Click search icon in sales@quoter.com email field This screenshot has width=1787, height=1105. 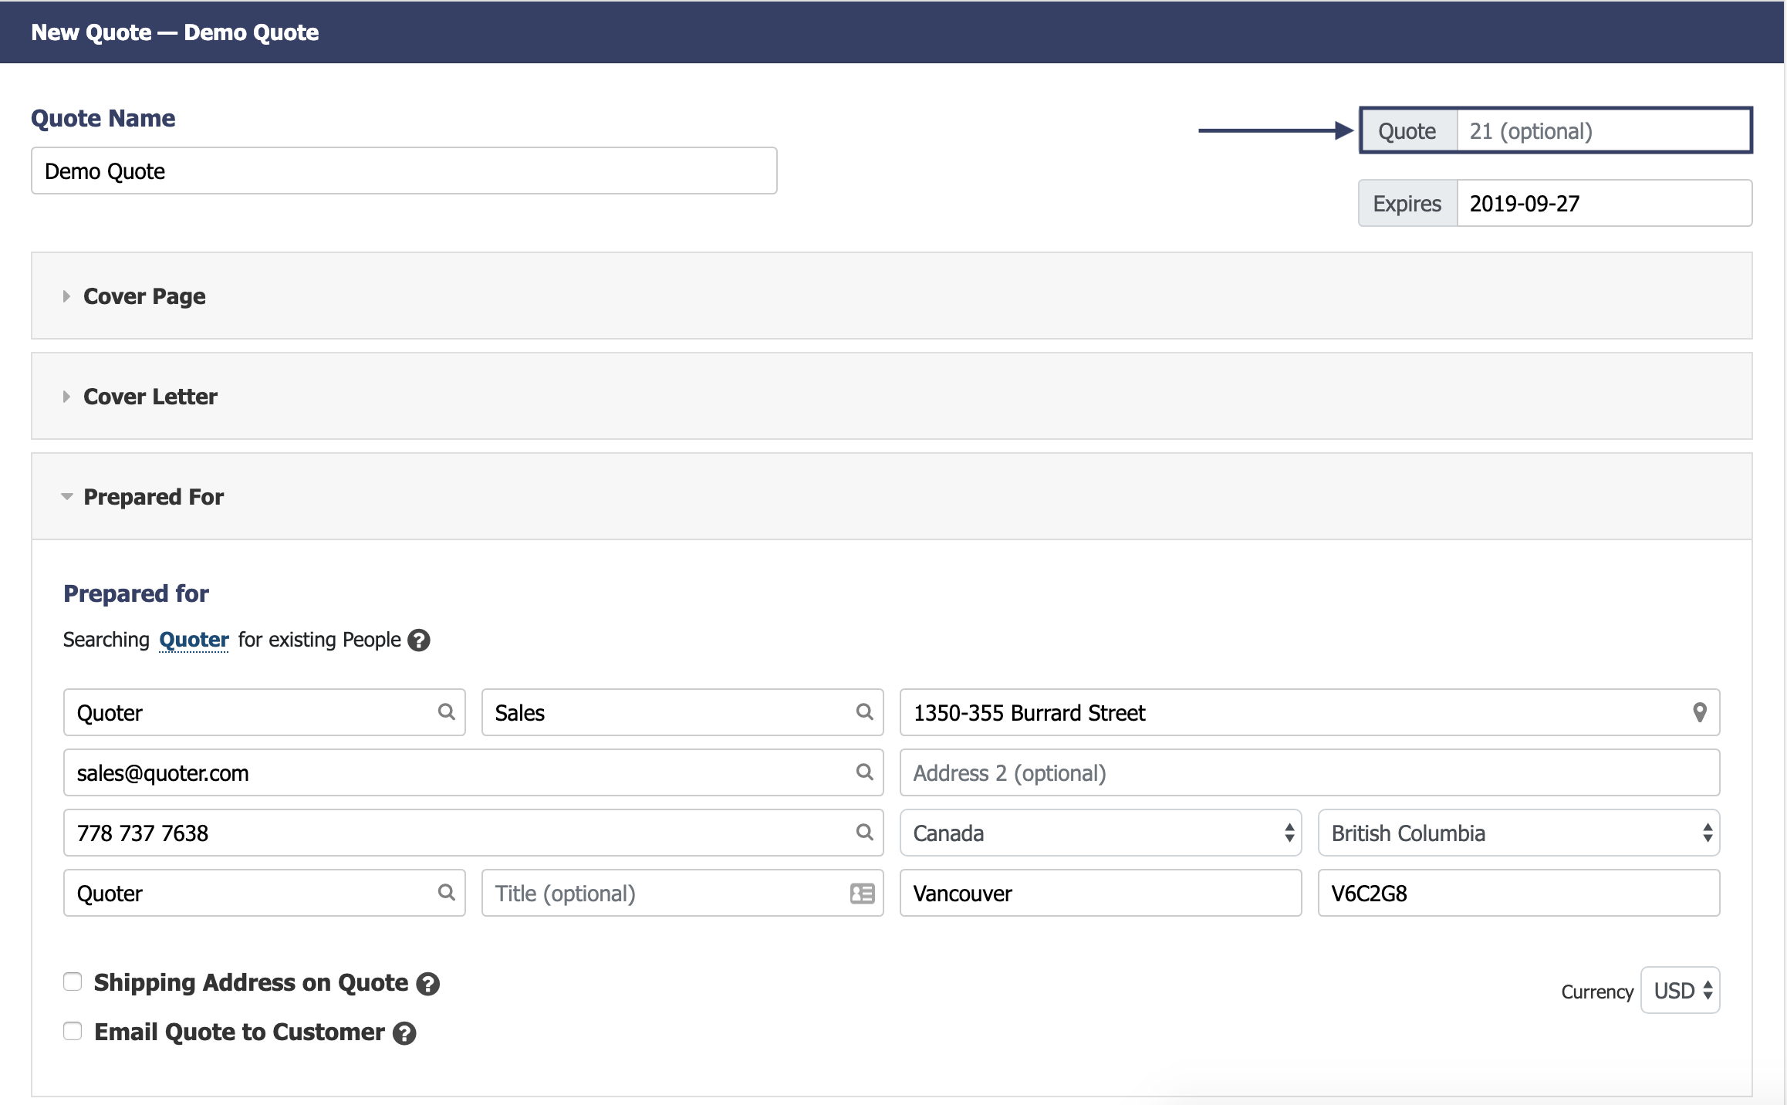pyautogui.click(x=864, y=772)
